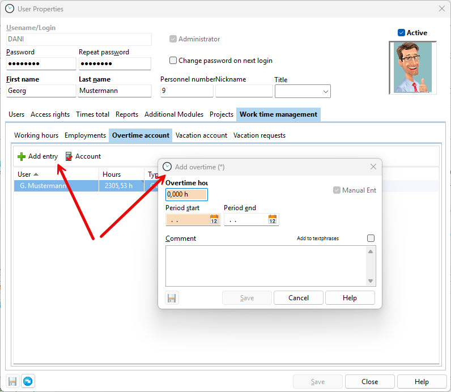
Task: Open the Access rights tab
Action: 50,114
